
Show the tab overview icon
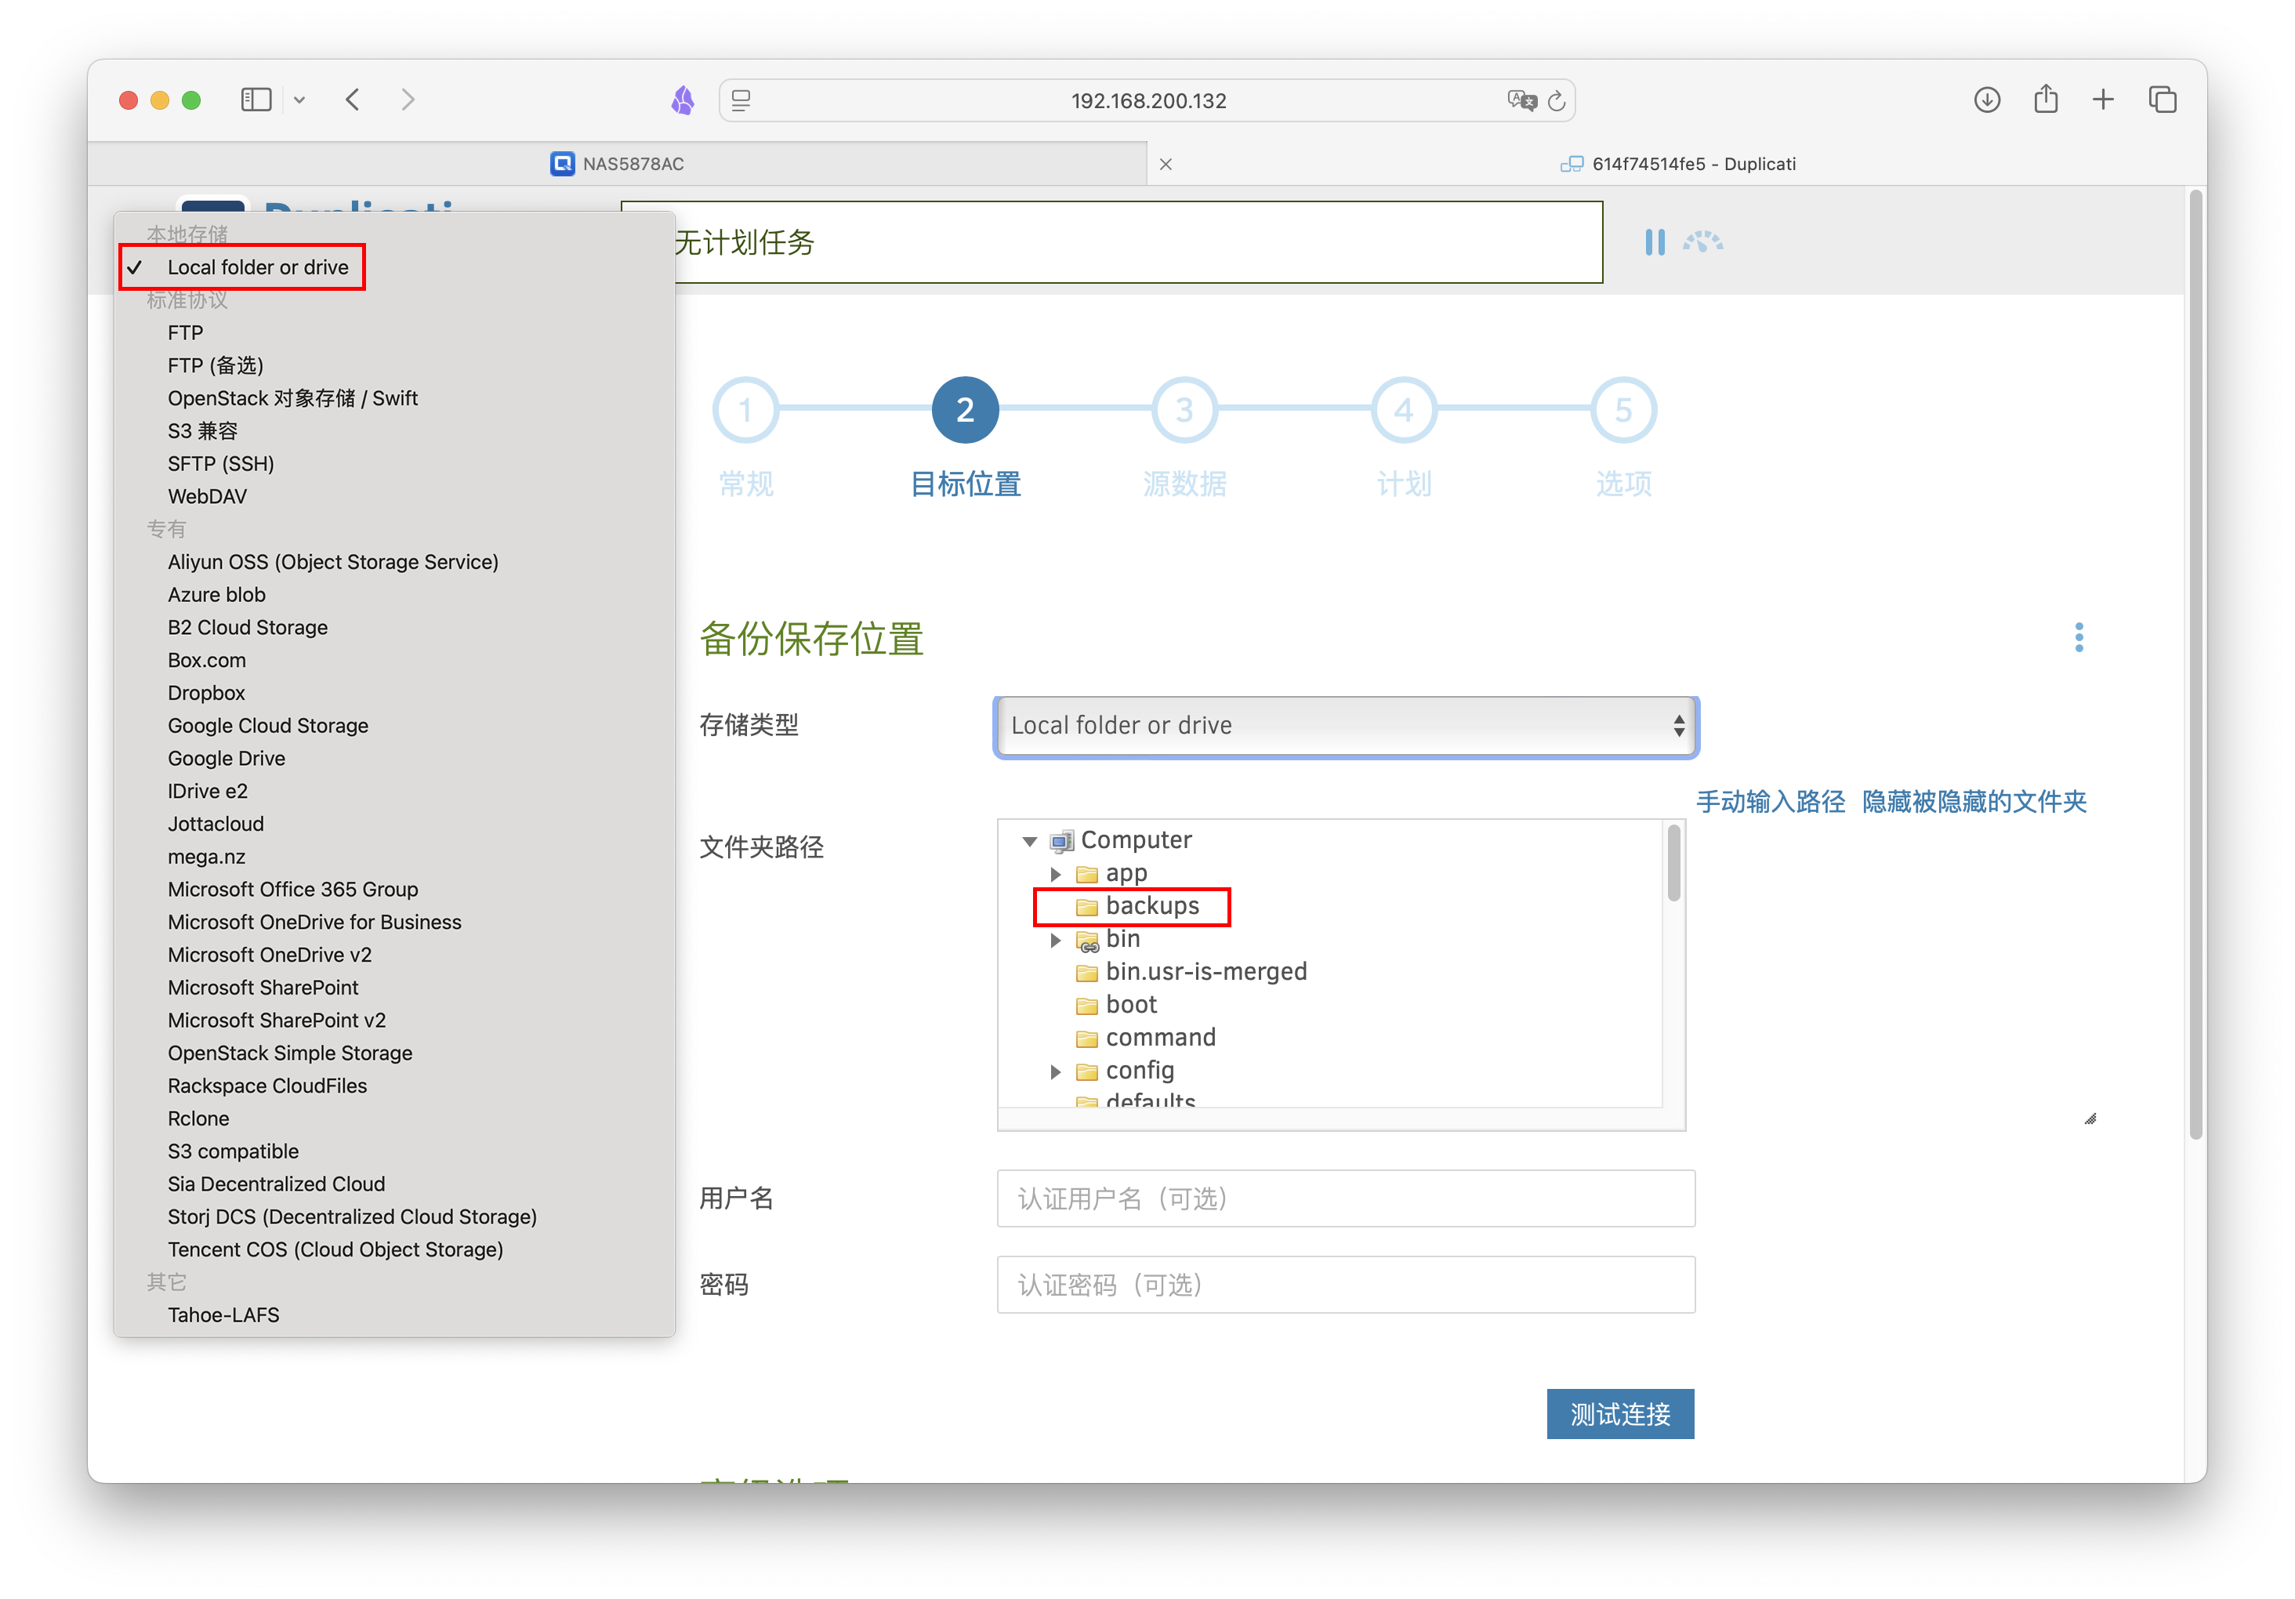coord(2163,100)
